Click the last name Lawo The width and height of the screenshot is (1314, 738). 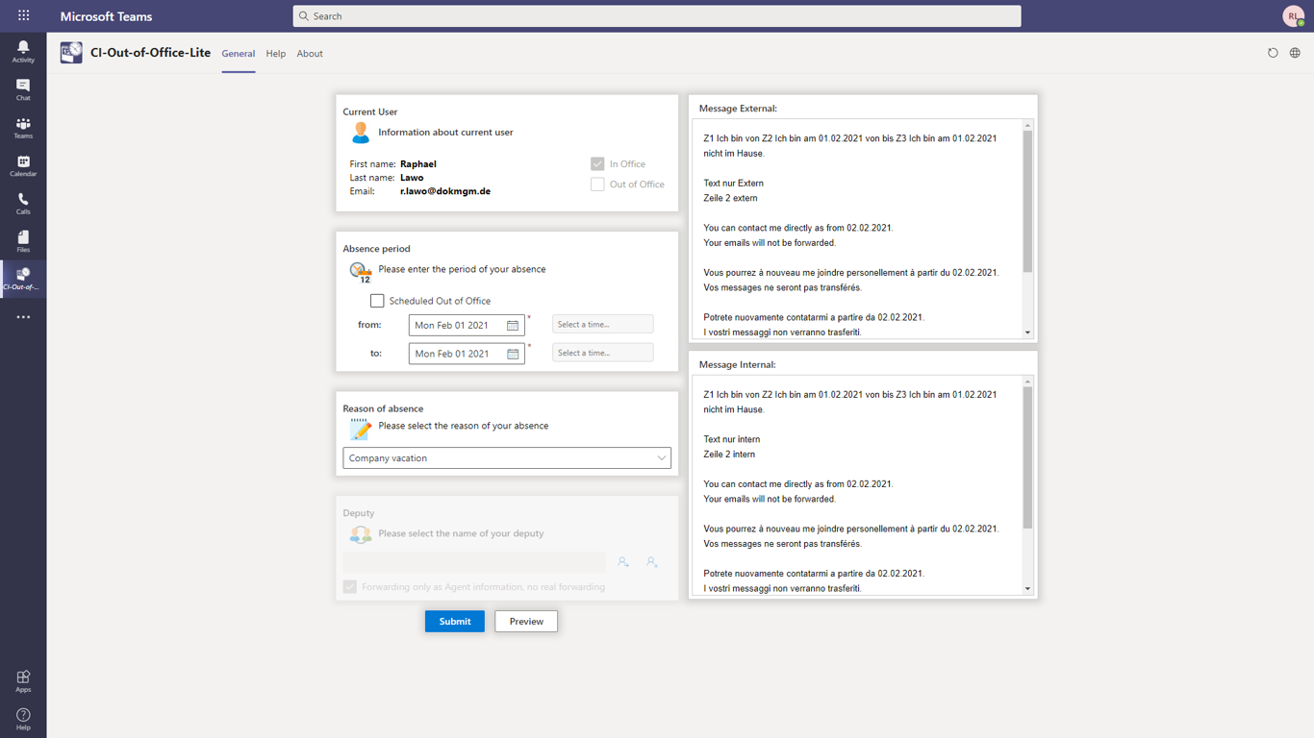click(x=412, y=178)
